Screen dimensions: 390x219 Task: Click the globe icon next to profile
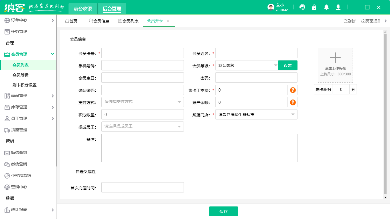click(x=302, y=7)
